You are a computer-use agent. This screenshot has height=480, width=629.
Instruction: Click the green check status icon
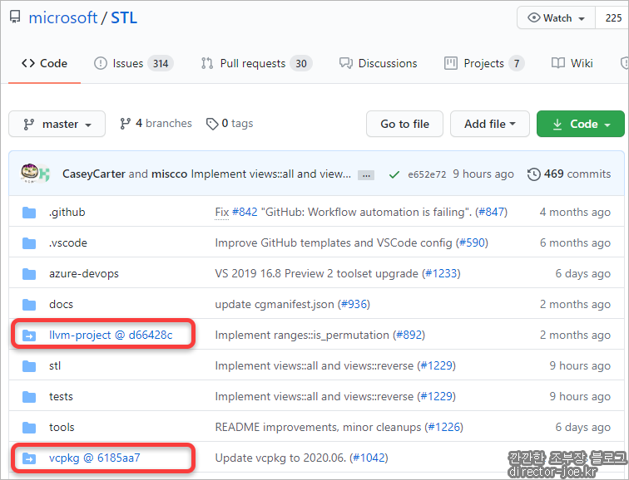pos(394,174)
